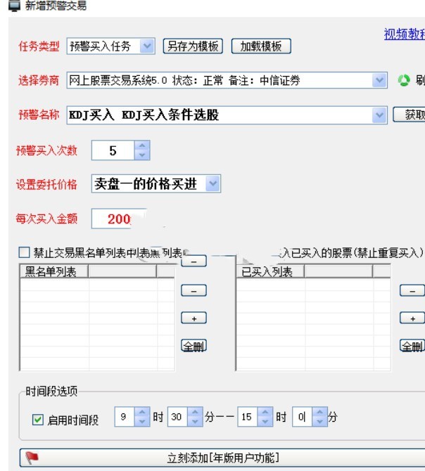
Task: Increase the start hour 9 stepper
Action: [142, 412]
